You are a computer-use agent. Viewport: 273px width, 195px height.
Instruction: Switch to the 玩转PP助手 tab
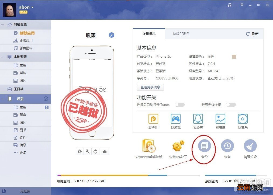point(181,34)
